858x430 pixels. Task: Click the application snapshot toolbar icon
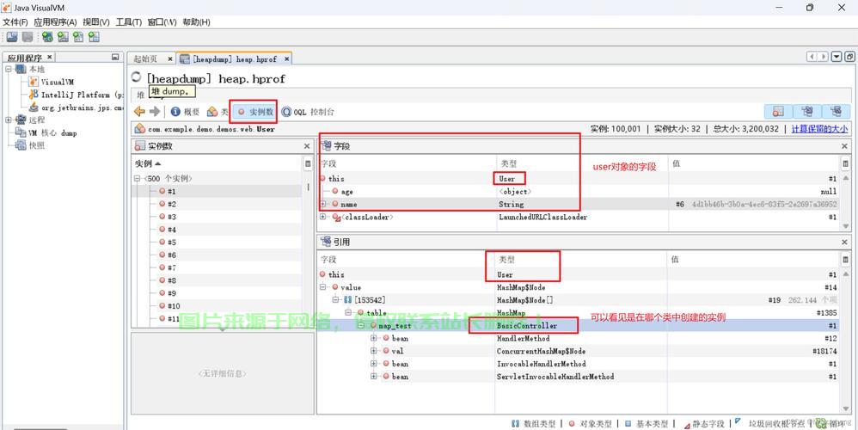(x=94, y=37)
